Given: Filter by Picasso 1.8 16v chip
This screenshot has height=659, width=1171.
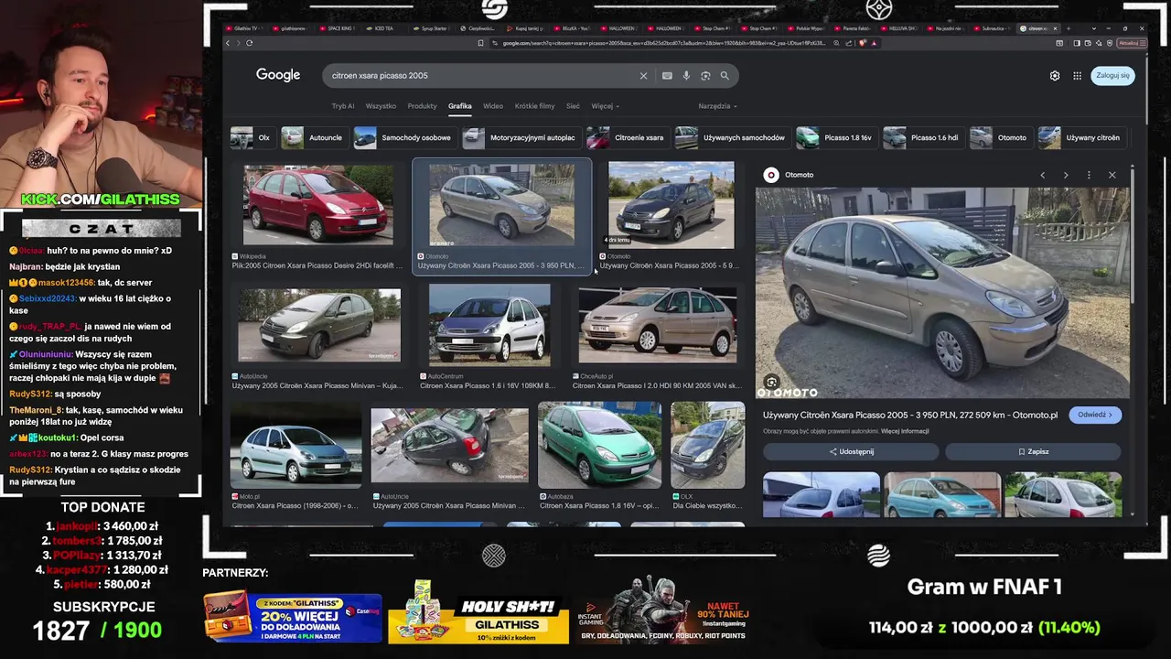Looking at the screenshot, I should tap(835, 137).
